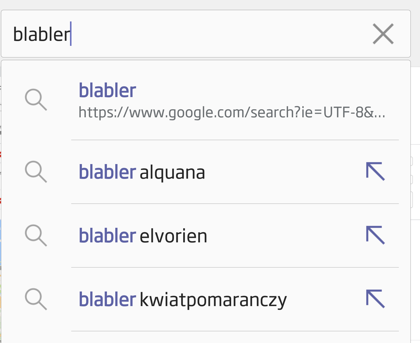Fill search with blabler kwiatpomaranczy arrow icon

click(375, 299)
